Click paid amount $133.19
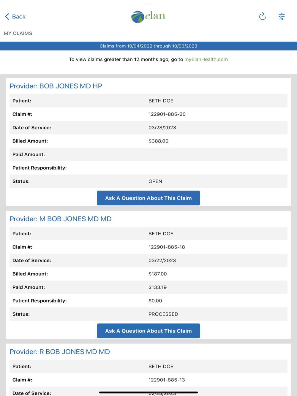Viewport: 297px width, 396px height. 158,287
